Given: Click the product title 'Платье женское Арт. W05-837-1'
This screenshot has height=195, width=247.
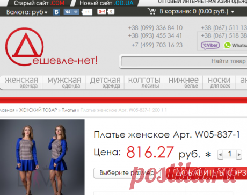Looking at the screenshot, I should tap(167, 135).
